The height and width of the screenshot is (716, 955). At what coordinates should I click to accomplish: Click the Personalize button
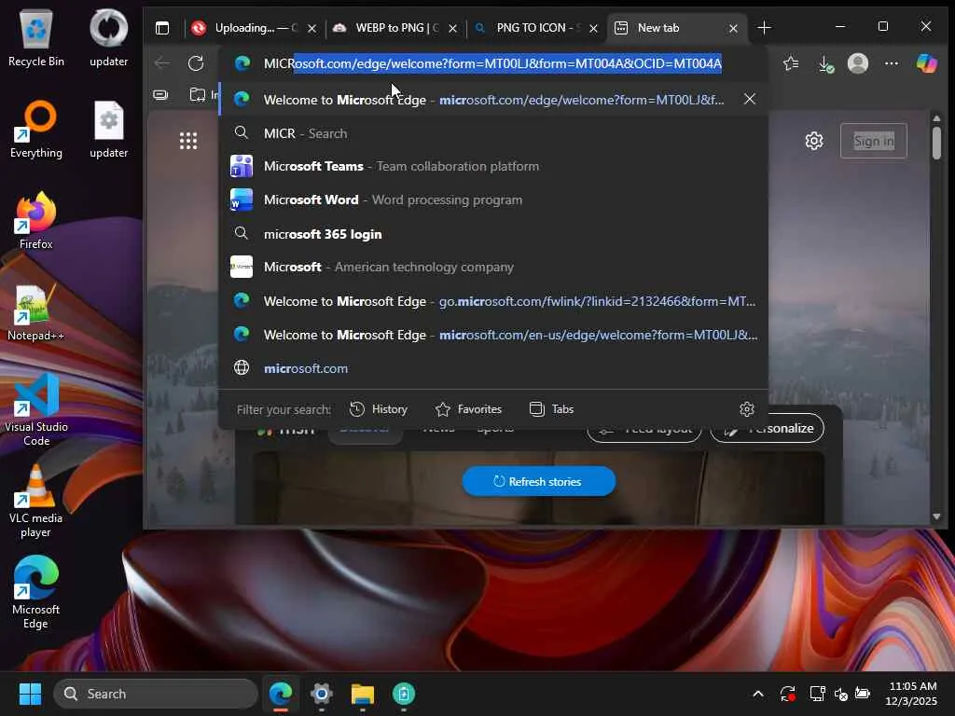tap(767, 428)
